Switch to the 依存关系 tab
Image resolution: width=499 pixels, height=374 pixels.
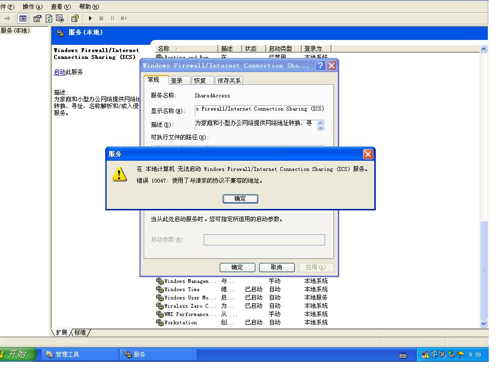[x=229, y=80]
